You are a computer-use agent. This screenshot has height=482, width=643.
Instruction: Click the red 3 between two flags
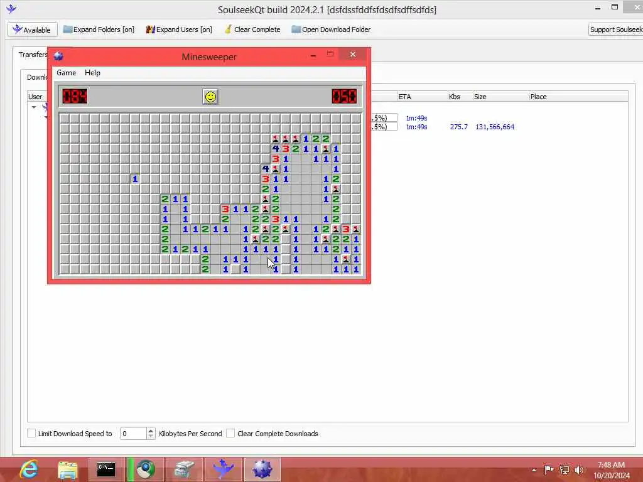pyautogui.click(x=346, y=229)
